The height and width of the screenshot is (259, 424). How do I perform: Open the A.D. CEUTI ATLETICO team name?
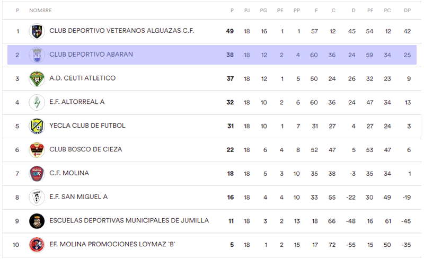[83, 78]
